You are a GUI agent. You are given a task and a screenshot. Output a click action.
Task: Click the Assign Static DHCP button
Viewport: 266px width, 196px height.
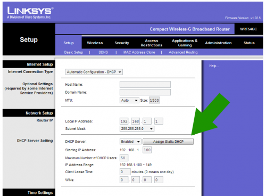(x=168, y=142)
